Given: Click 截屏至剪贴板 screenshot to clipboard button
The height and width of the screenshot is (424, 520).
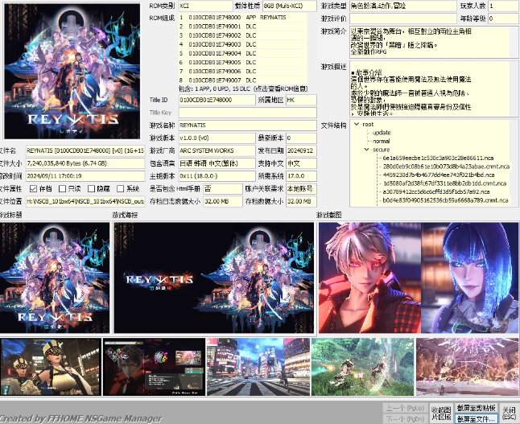Looking at the screenshot, I should coord(477,408).
